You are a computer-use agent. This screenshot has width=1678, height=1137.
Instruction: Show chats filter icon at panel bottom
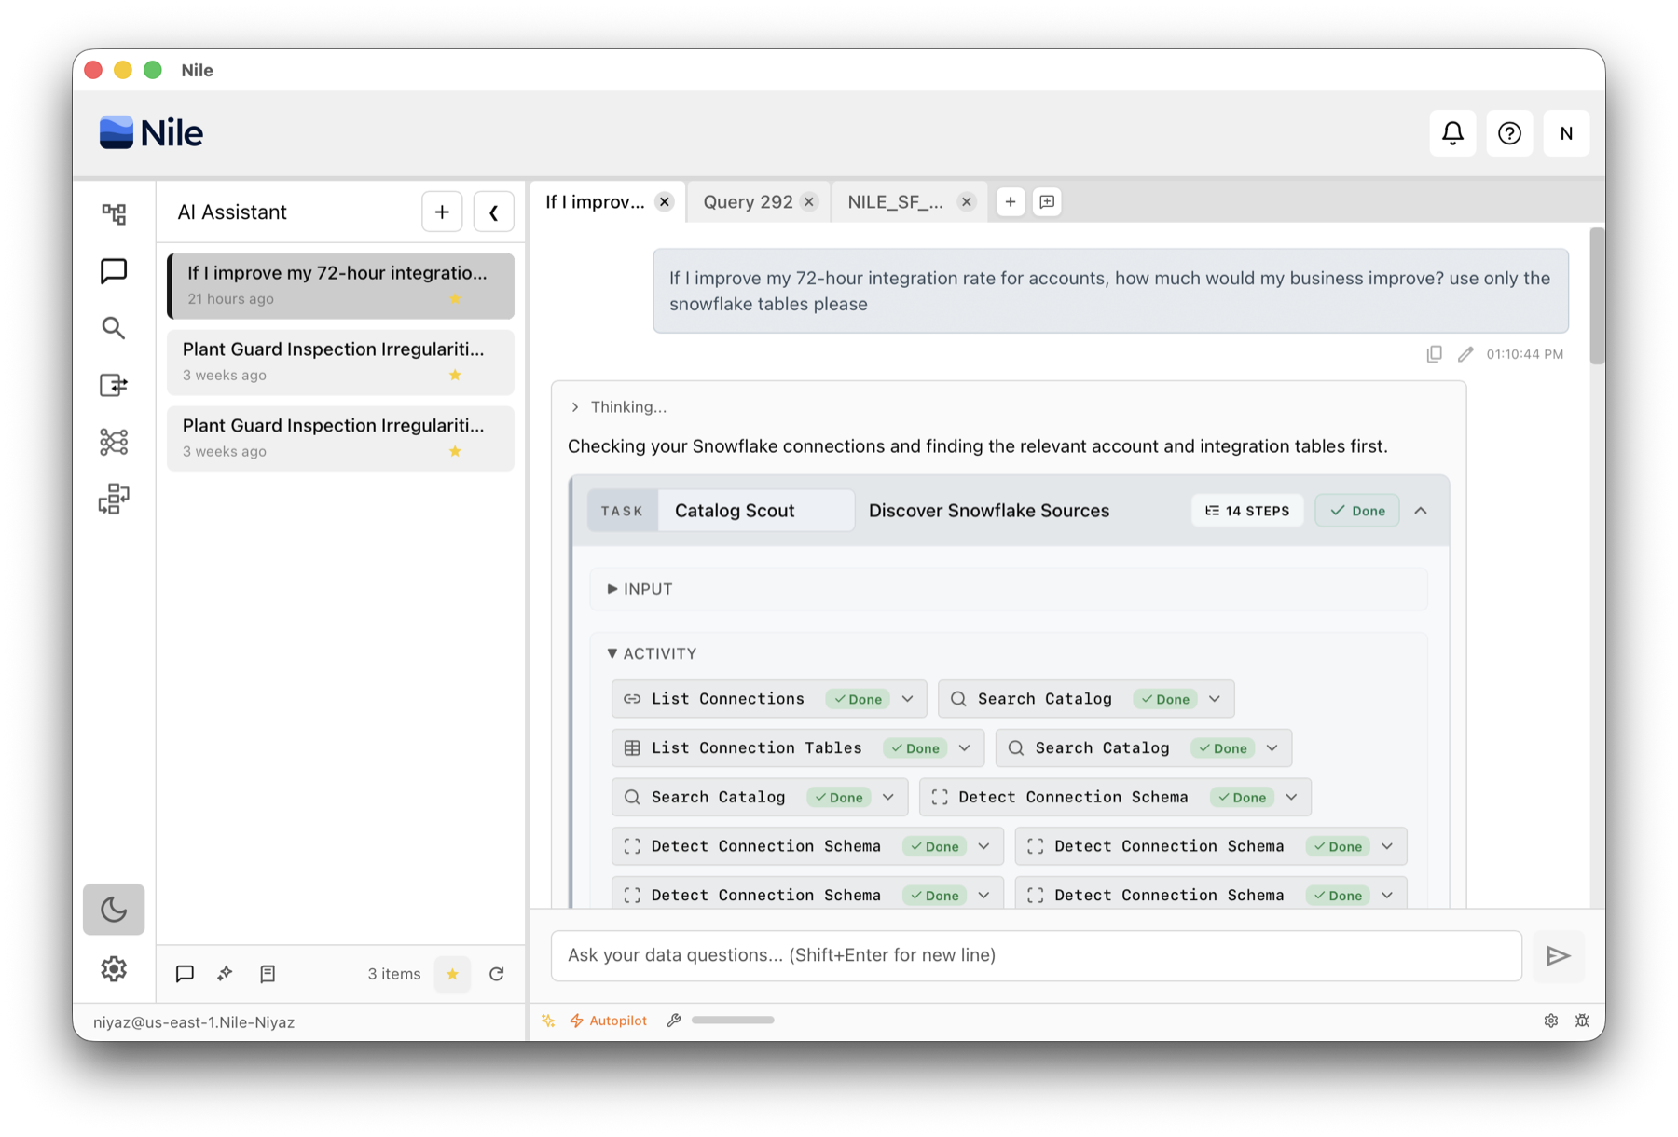185,974
